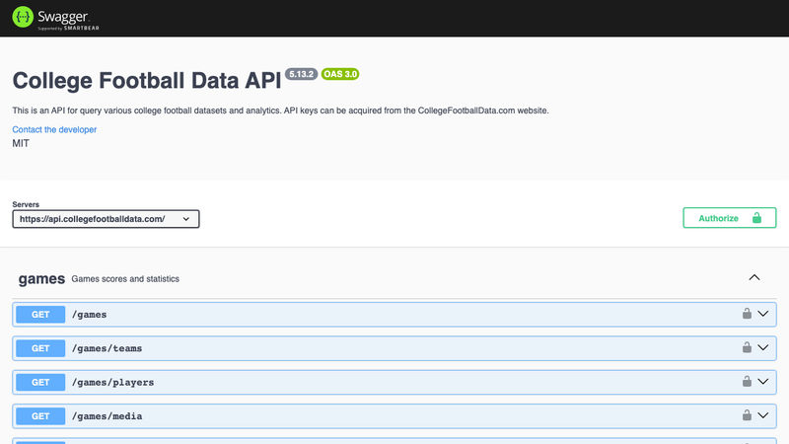This screenshot has height=444, width=789.
Task: Click the GET badge for /games
Action: coord(40,315)
